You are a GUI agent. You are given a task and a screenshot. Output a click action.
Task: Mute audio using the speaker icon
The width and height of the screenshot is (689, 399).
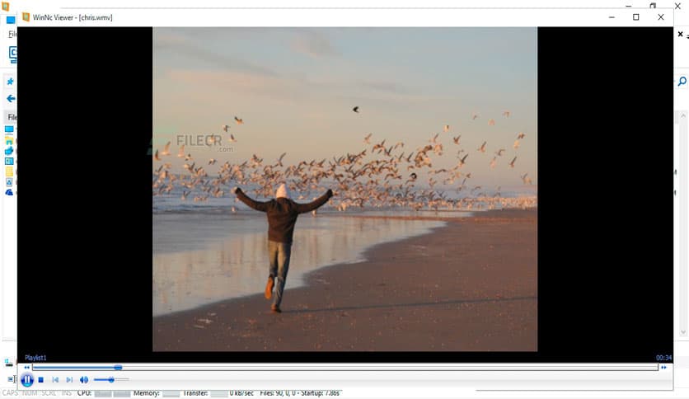click(84, 380)
